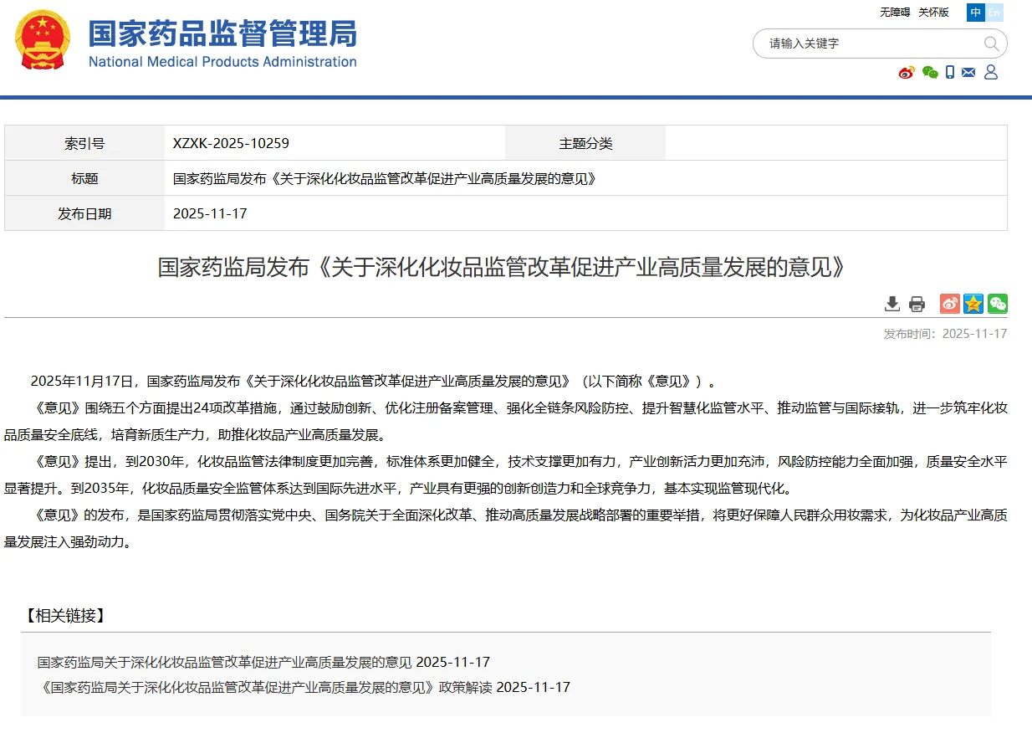This screenshot has height=738, width=1032.
Task: Share the article via the green WeChat icon
Action: point(998,304)
